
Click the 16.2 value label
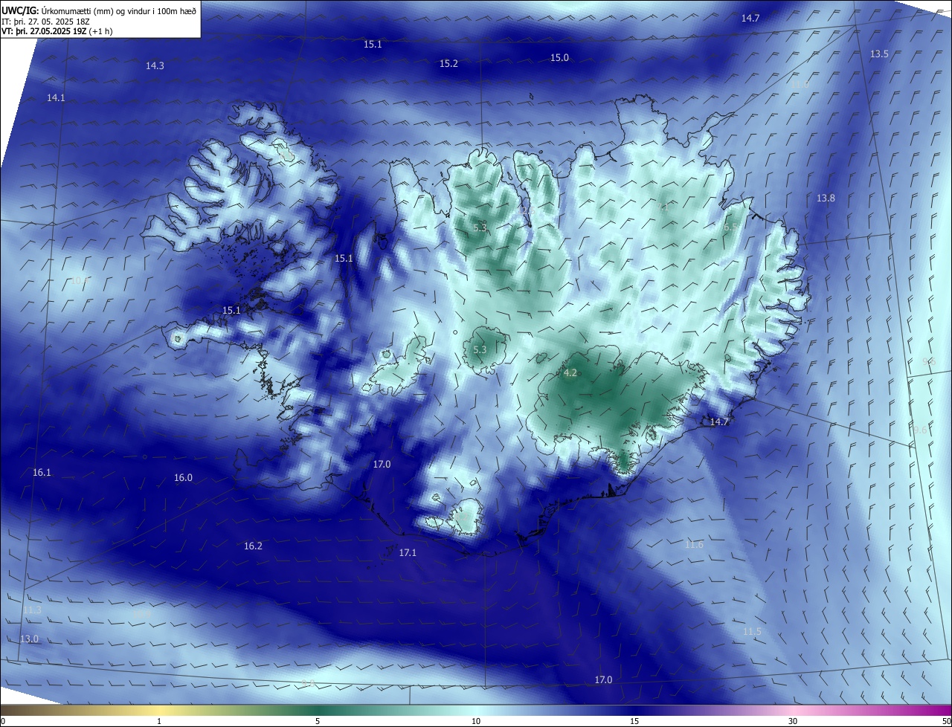pos(253,546)
